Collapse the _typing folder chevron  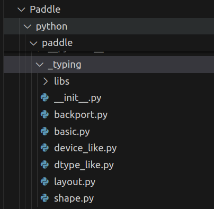pos(40,65)
